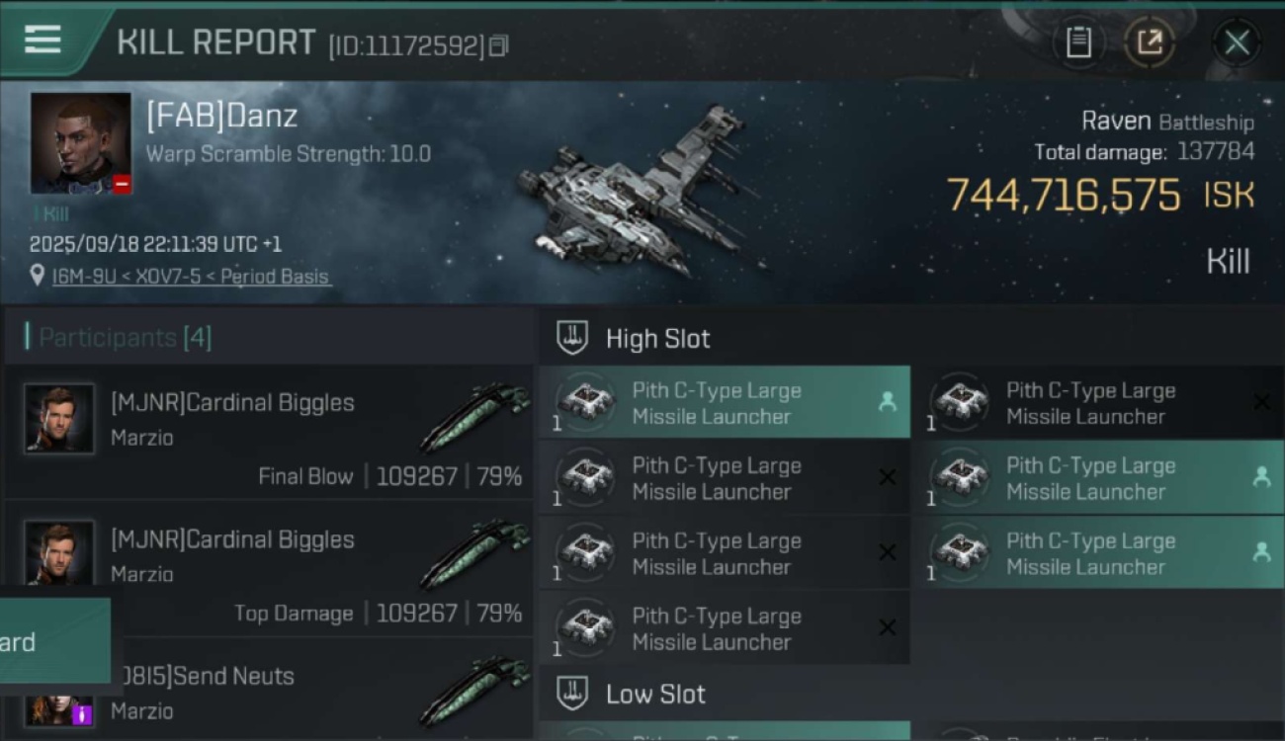Click the clipboard icon in the top bar
Viewport: 1285px width, 741px height.
pyautogui.click(x=1078, y=42)
